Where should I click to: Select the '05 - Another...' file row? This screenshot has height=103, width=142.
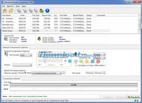click(x=56, y=18)
